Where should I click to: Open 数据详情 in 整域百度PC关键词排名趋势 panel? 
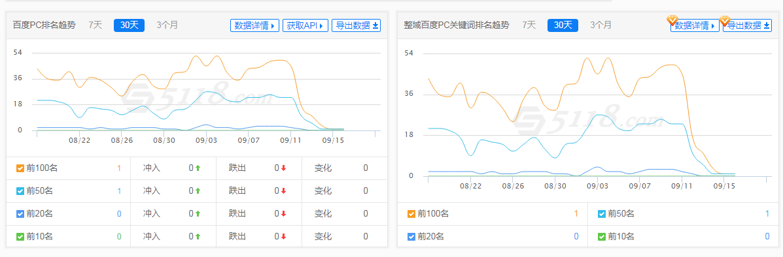[695, 25]
